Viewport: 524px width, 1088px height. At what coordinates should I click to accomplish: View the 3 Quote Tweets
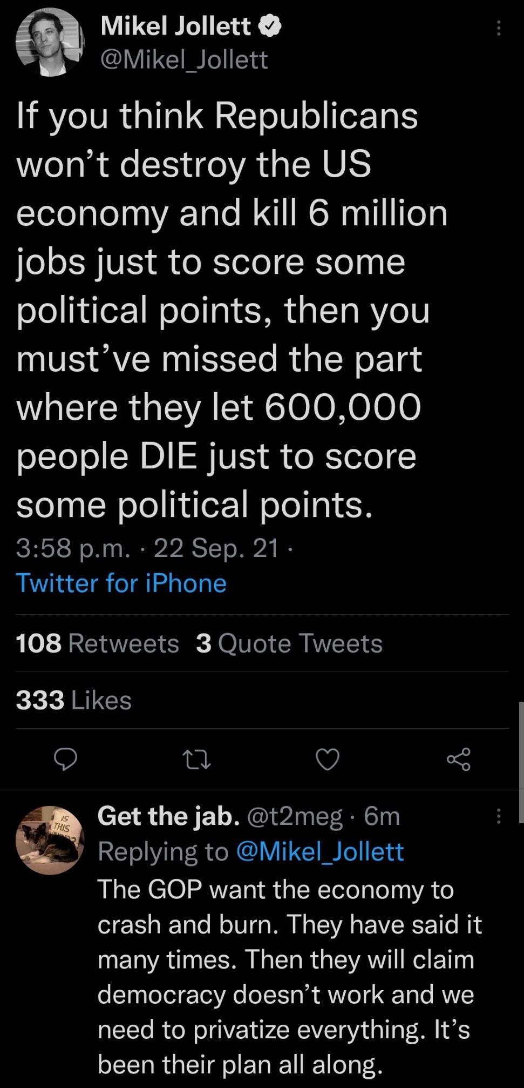pos(289,643)
